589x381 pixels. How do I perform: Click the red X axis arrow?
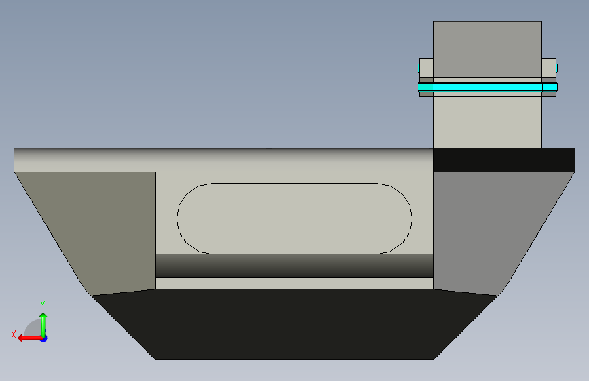(x=29, y=338)
